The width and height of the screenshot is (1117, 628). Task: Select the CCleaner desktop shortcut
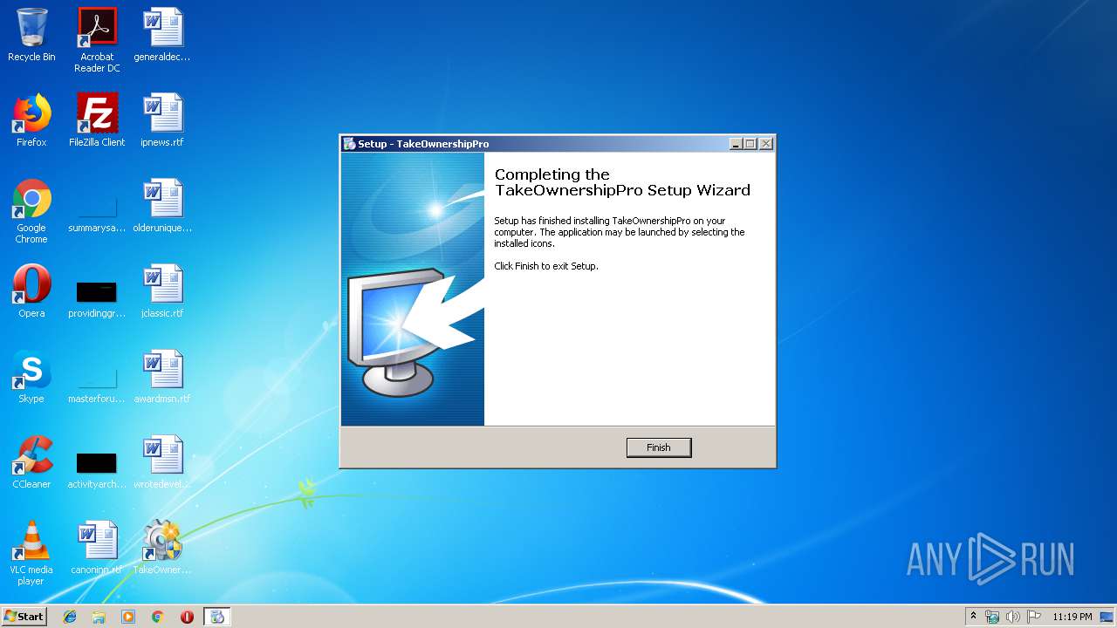tap(31, 462)
